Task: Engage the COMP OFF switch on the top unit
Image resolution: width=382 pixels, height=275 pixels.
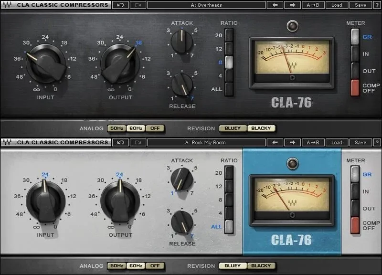Action: click(356, 86)
